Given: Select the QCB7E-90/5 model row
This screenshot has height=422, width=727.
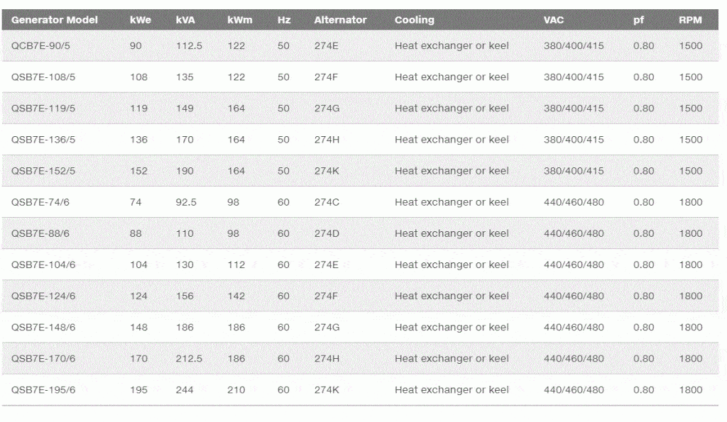Looking at the screenshot, I should (360, 46).
